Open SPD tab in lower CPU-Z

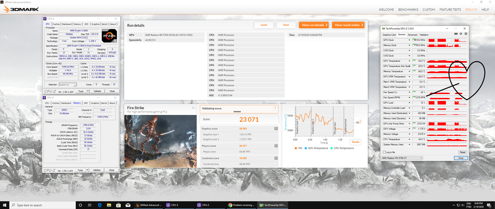(x=86, y=103)
